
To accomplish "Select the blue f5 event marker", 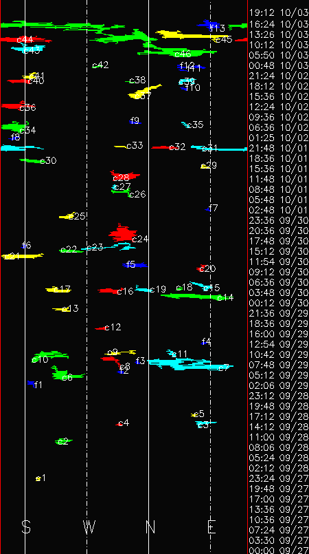I will click(x=135, y=265).
